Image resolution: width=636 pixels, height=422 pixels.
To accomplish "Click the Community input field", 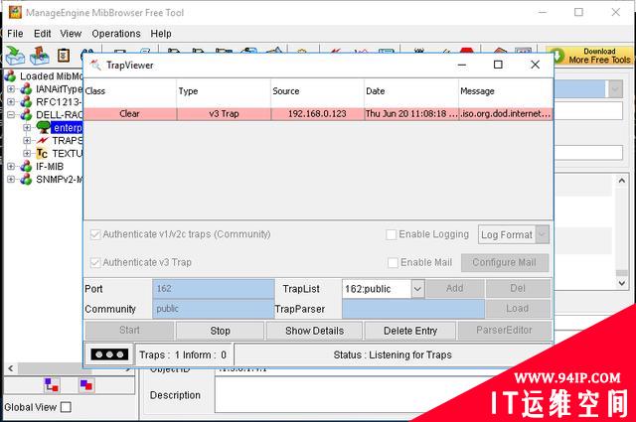I will (x=214, y=309).
